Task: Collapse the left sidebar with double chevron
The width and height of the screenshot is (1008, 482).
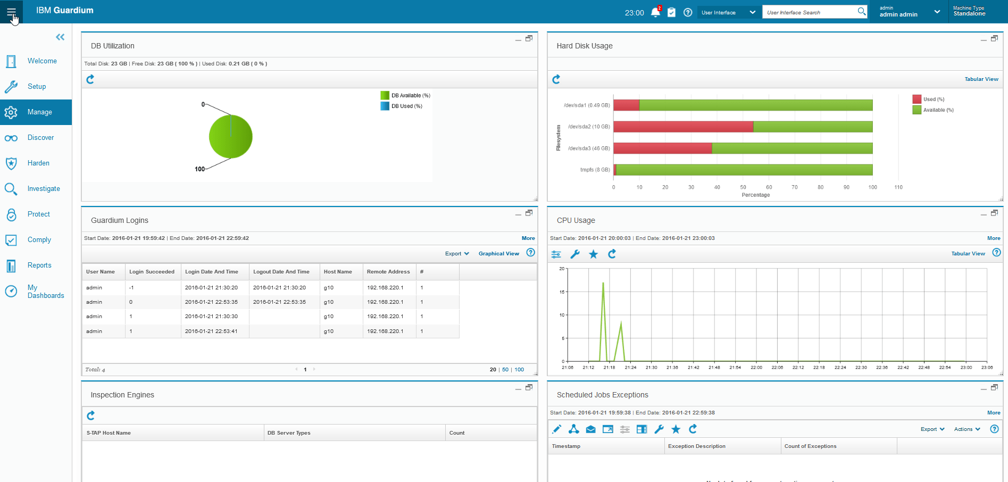Action: pyautogui.click(x=60, y=37)
